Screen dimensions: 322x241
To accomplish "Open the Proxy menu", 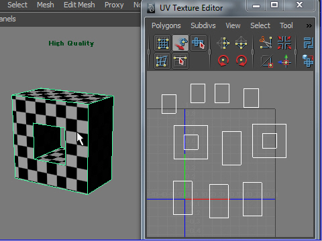I will coord(114,5).
